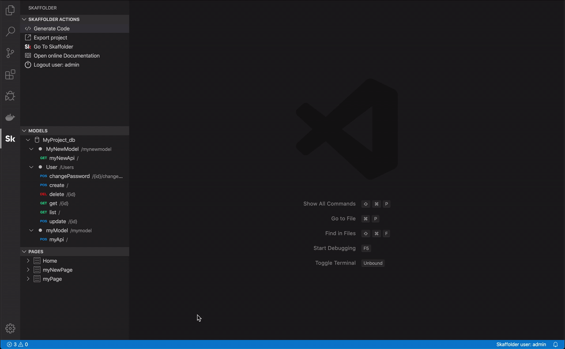Logout user admin
This screenshot has width=565, height=349.
56,64
